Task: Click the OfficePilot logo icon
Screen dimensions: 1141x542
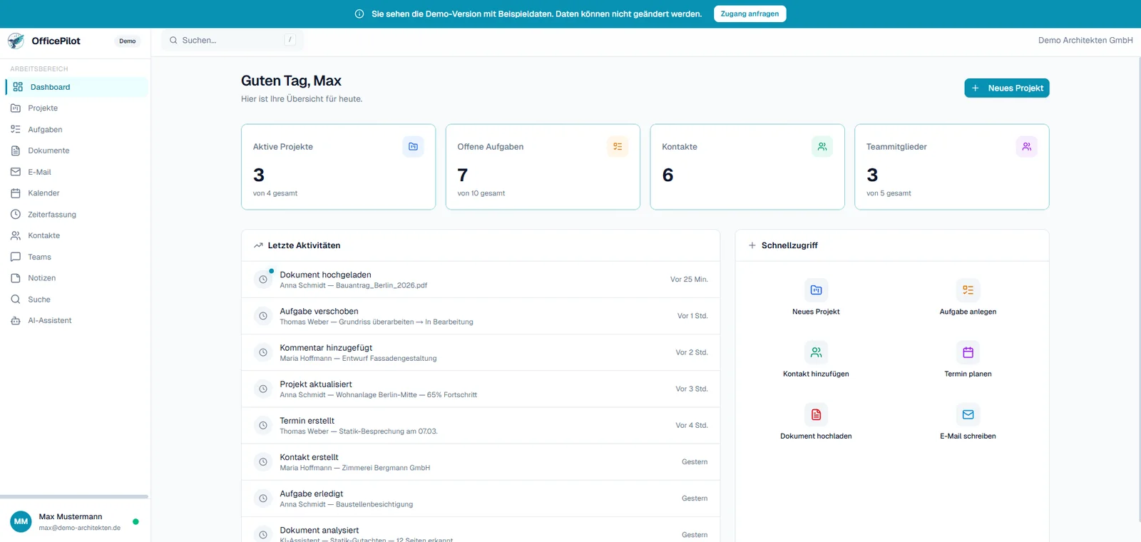Action: point(16,41)
